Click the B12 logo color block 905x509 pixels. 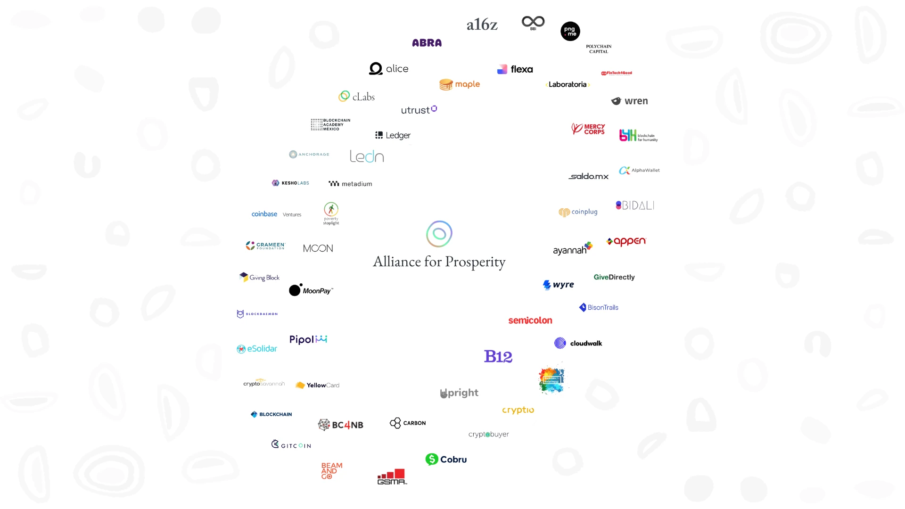[498, 355]
